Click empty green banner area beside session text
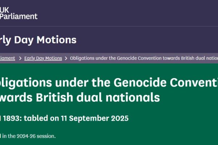The width and height of the screenshot is (218, 145). (145, 136)
